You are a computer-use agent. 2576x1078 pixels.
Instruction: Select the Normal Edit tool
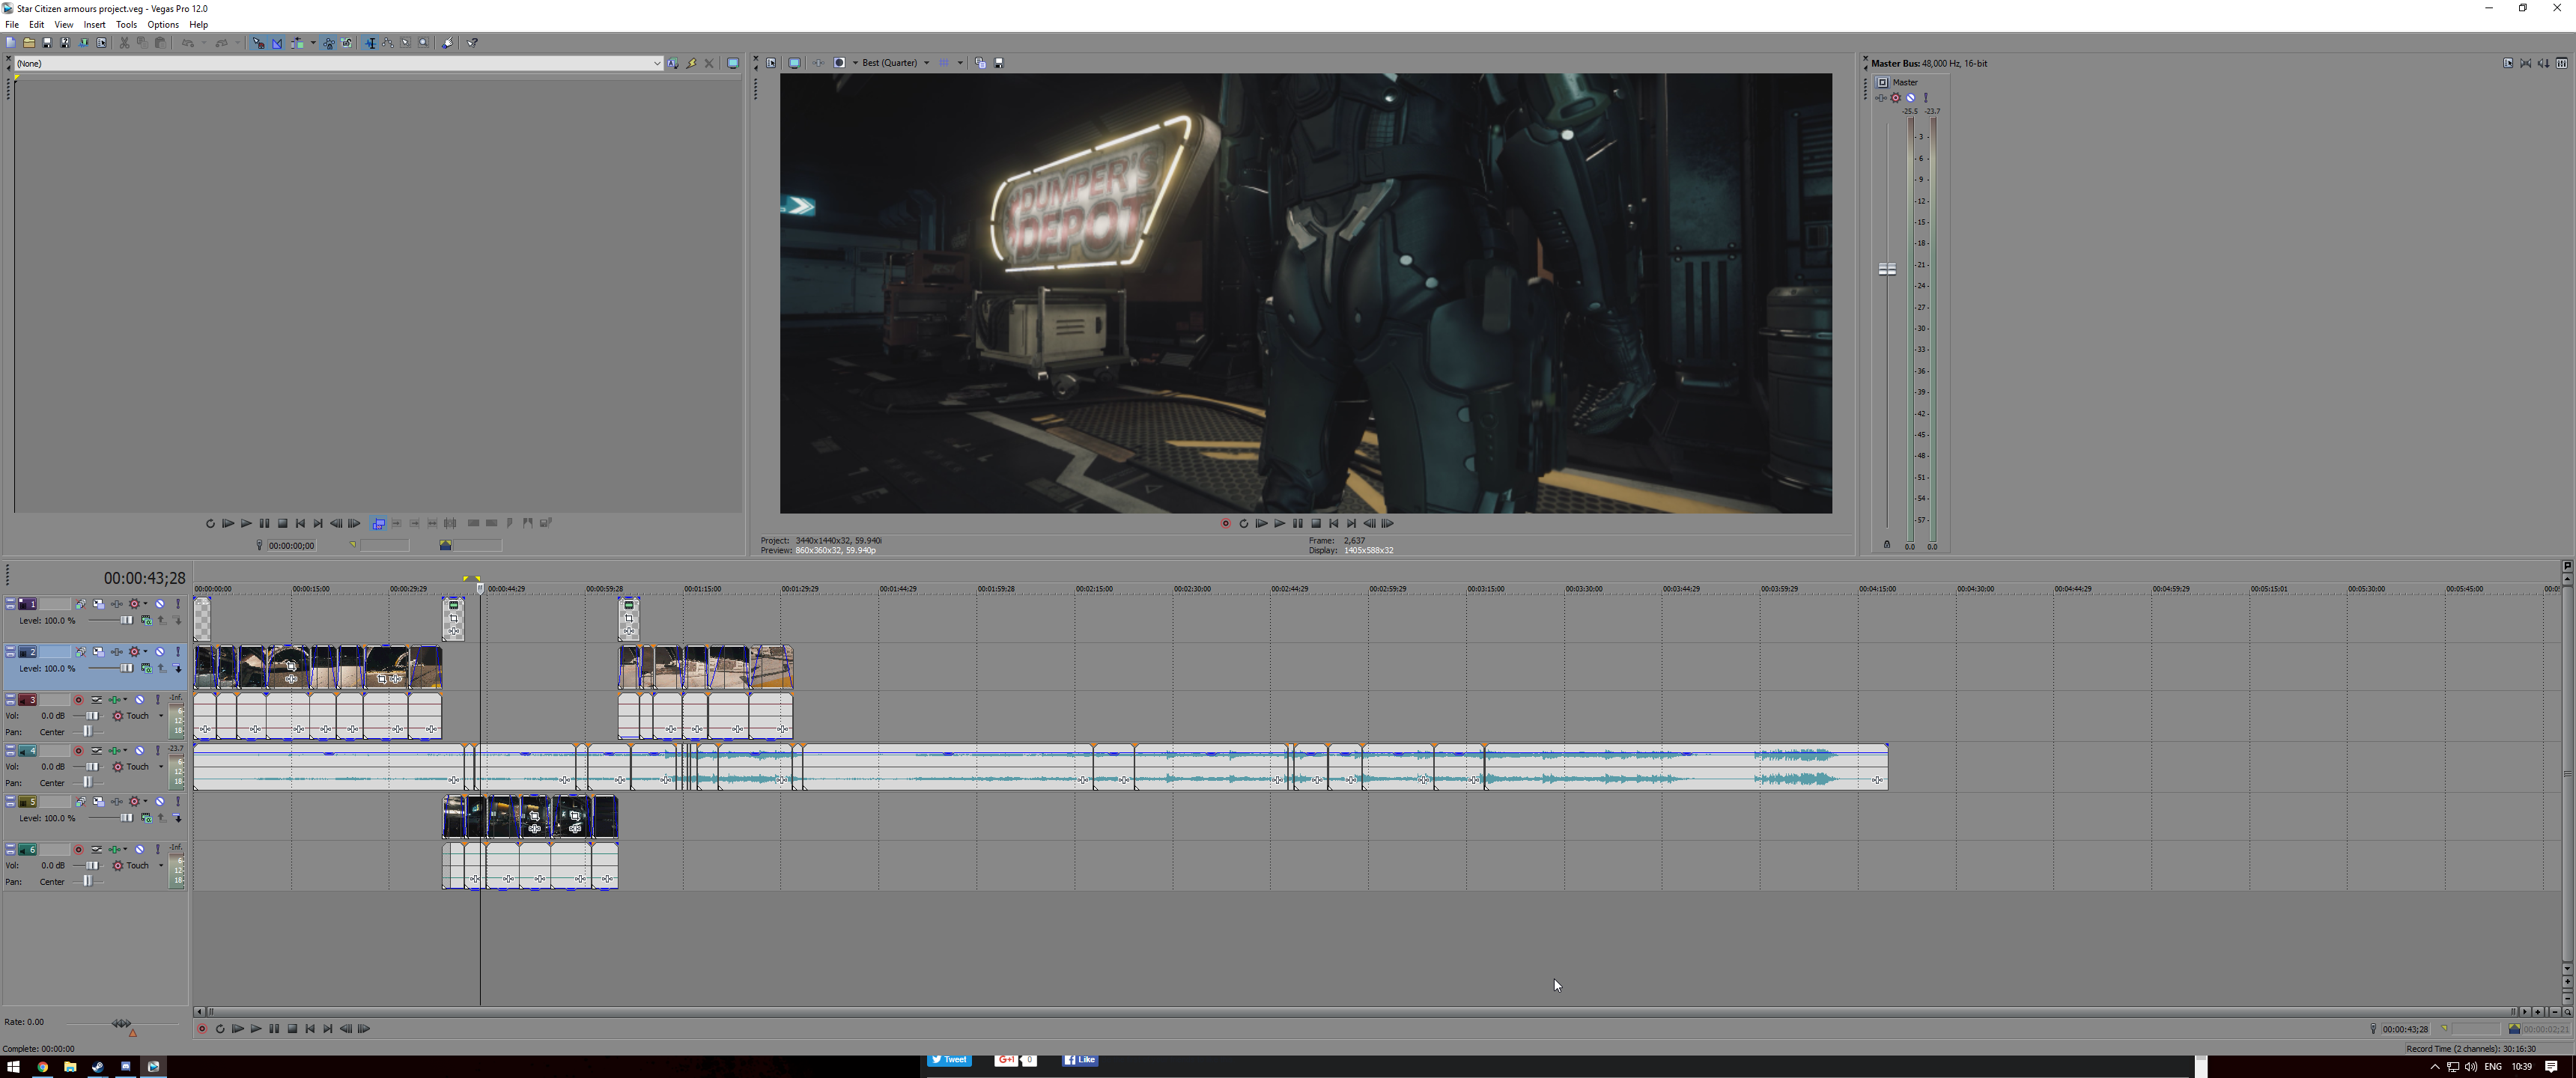(x=371, y=43)
